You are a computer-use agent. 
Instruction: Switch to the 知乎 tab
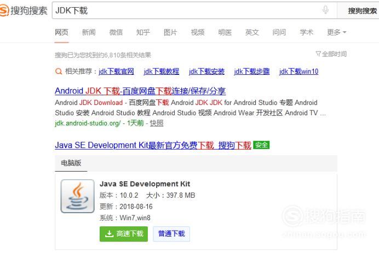[x=143, y=32]
